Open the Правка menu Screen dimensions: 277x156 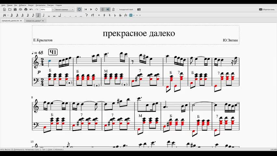click(9, 5)
